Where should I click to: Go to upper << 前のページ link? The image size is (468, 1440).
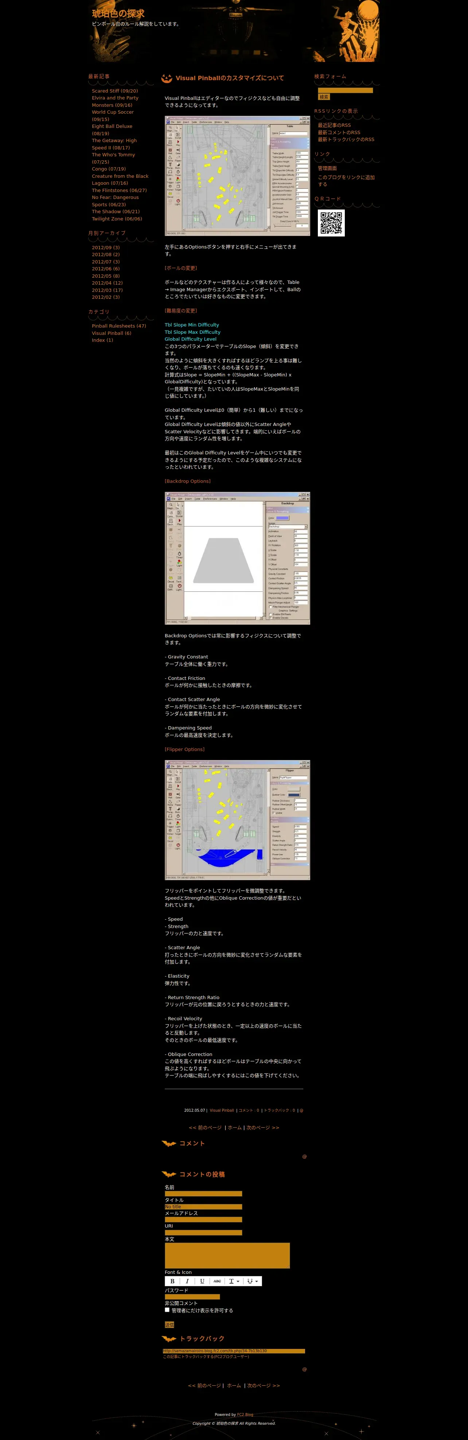click(x=205, y=1127)
